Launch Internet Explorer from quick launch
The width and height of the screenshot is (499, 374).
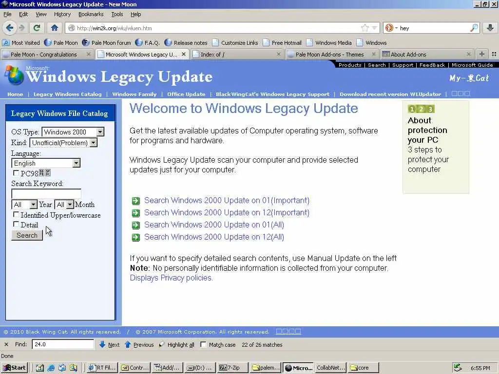[51, 368]
